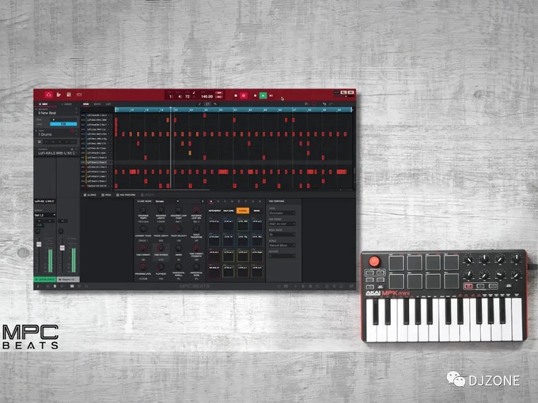Click the green Play button
Image resolution: width=538 pixels, height=403 pixels.
click(x=263, y=96)
